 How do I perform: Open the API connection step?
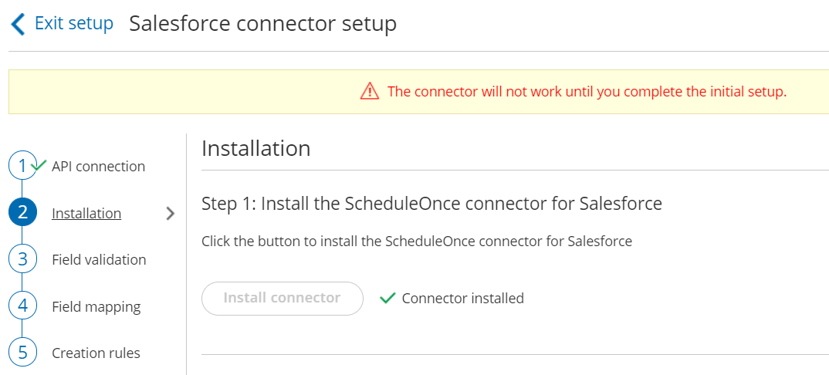pos(98,167)
